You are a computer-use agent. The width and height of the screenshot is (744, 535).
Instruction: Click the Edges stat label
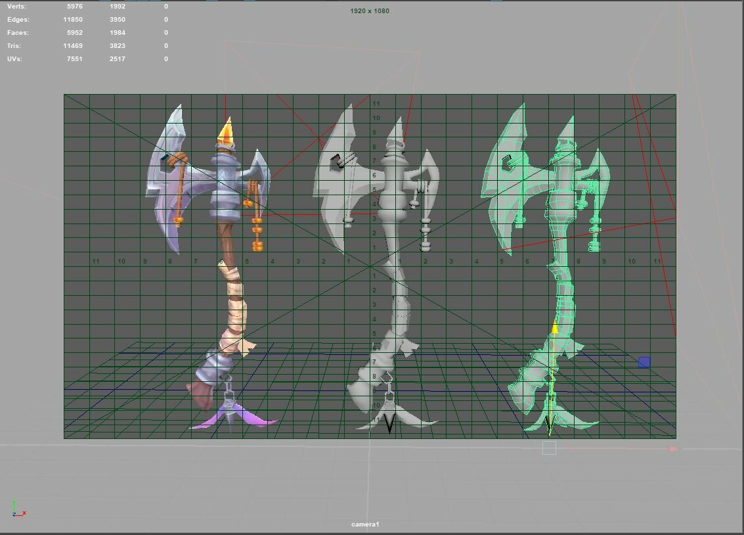(x=17, y=19)
